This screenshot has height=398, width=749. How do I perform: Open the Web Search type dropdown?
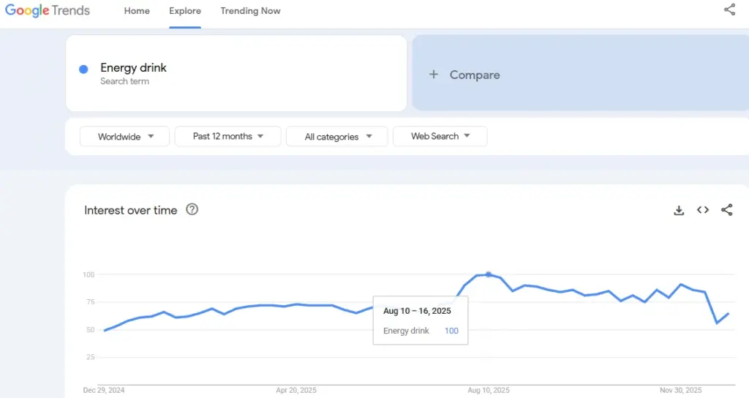coord(440,137)
